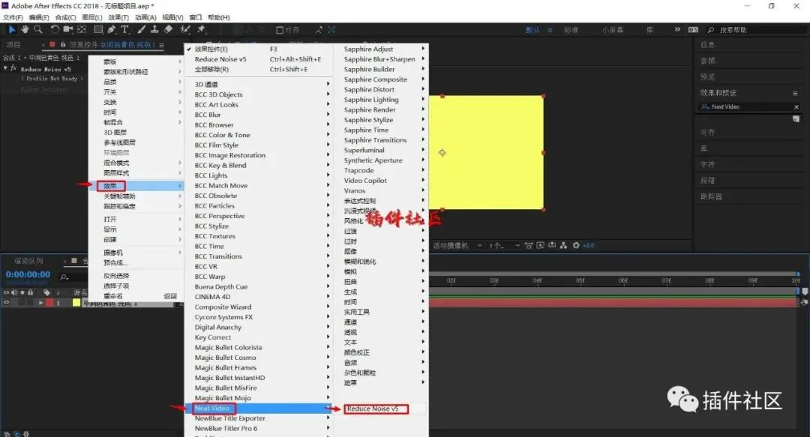810x437 pixels.
Task: Click the new animation preset icon
Action: pos(796,118)
